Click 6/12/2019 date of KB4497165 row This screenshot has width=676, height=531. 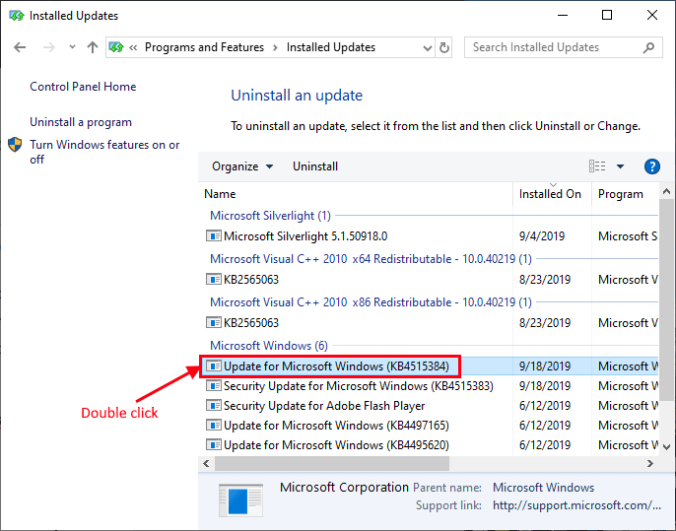tap(545, 426)
